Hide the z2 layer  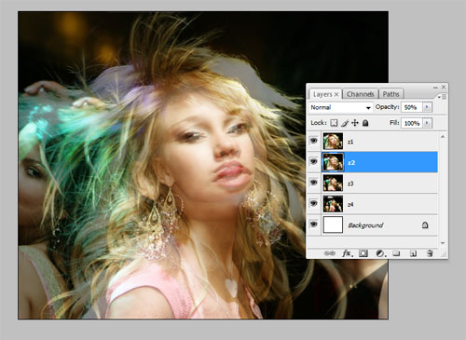[x=314, y=162]
